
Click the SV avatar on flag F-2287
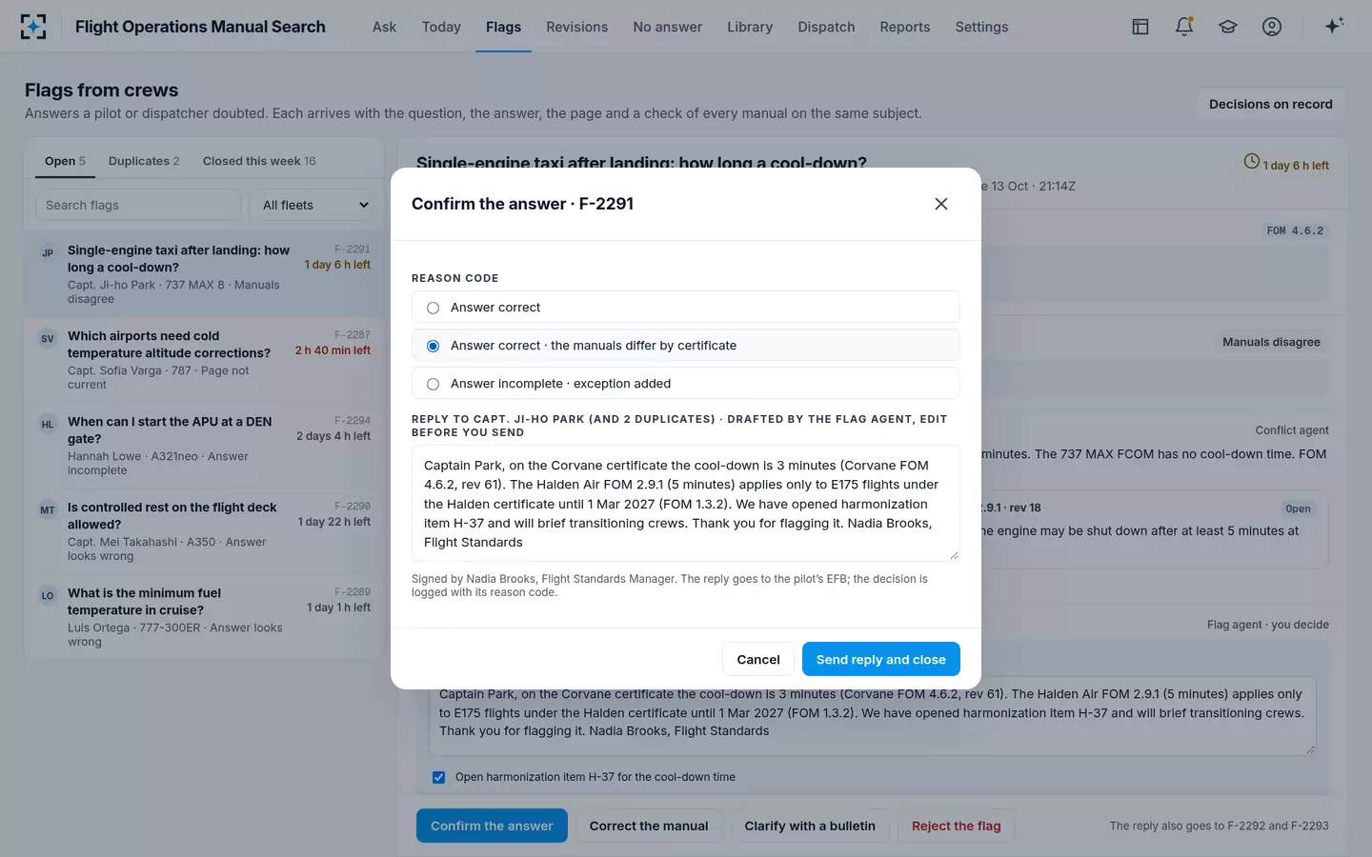click(x=48, y=338)
